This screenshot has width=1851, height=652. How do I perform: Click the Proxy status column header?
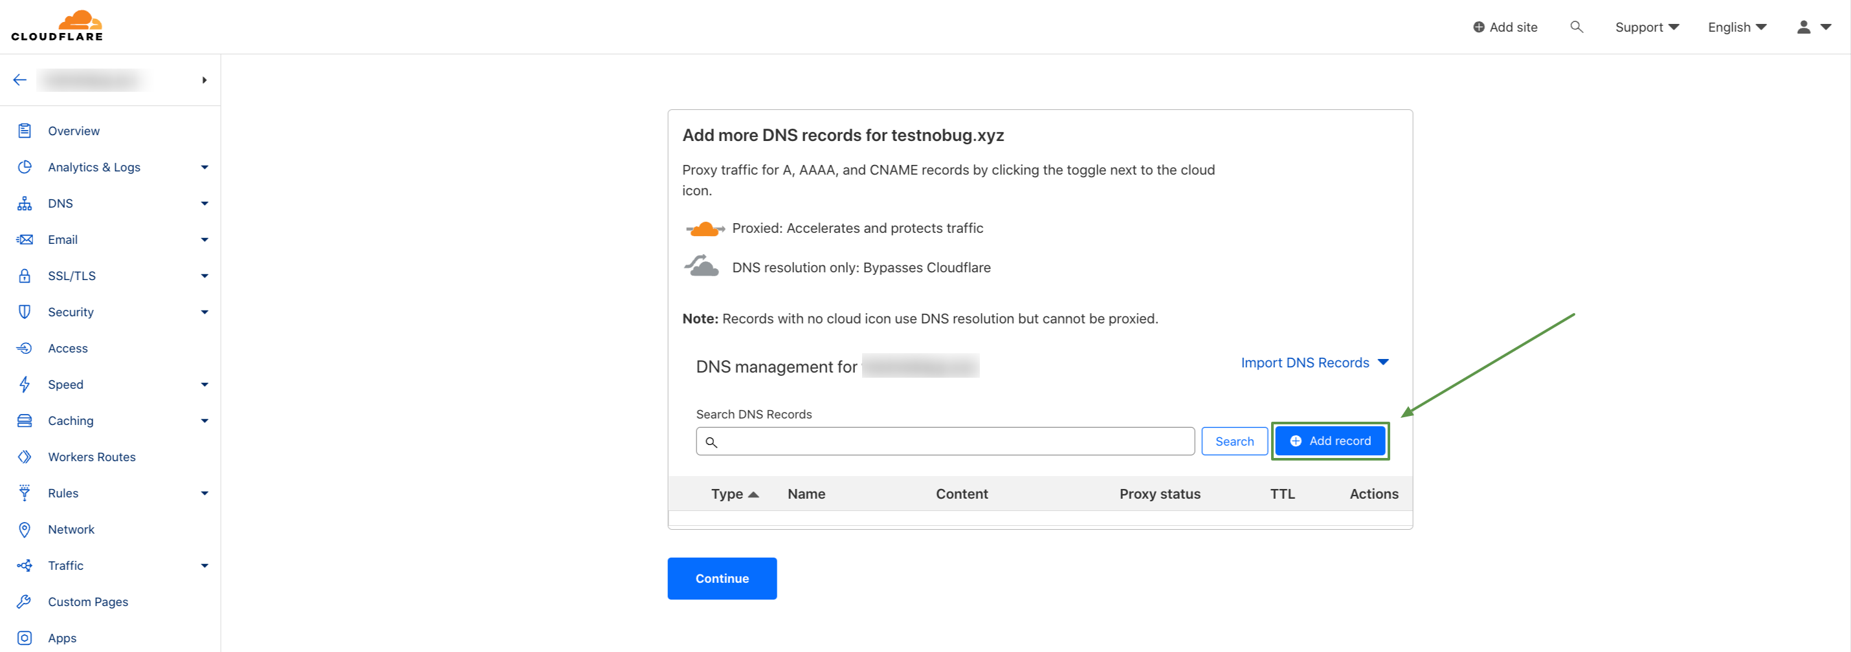pyautogui.click(x=1160, y=494)
